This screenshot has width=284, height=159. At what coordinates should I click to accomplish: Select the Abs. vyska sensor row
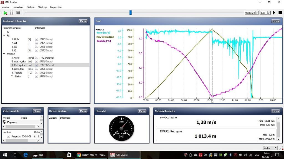[x=19, y=61]
